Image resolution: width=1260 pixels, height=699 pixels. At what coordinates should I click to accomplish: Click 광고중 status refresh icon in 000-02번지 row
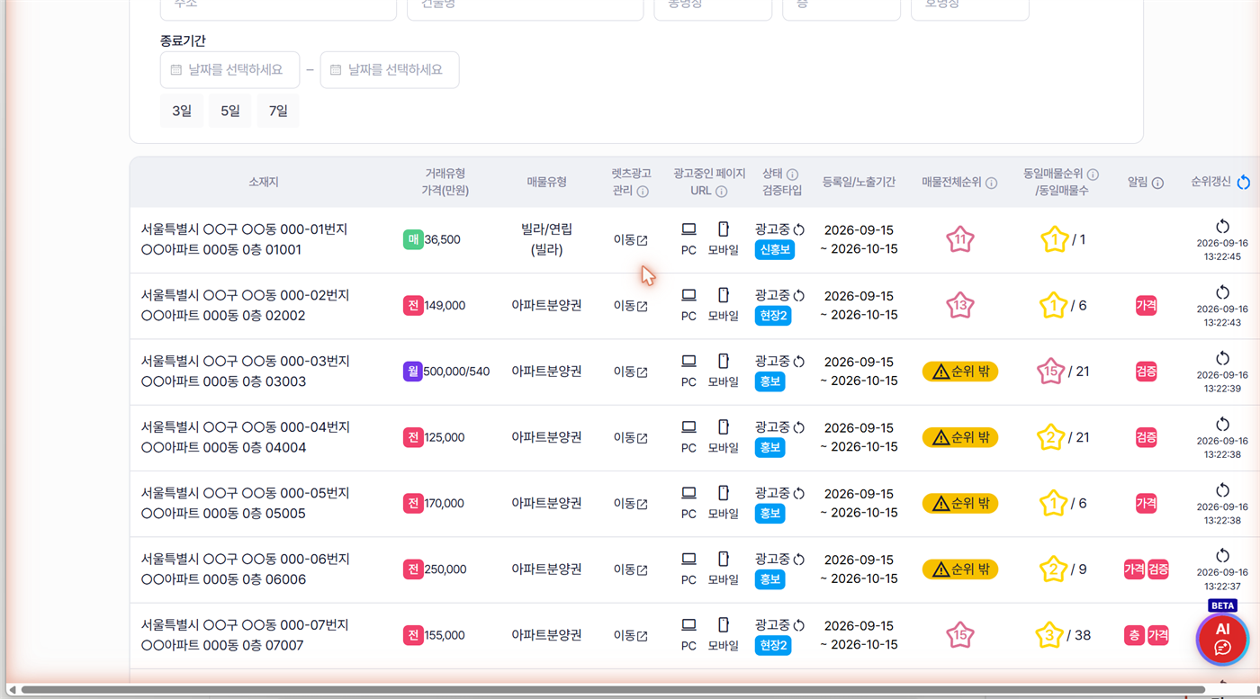pyautogui.click(x=798, y=296)
